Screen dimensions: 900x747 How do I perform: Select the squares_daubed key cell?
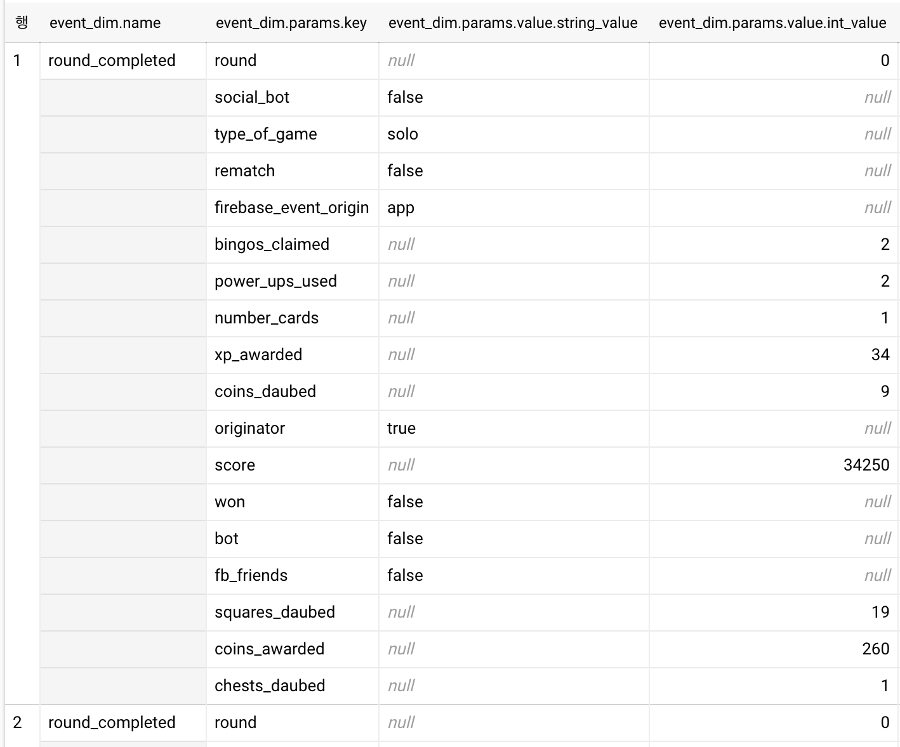293,613
